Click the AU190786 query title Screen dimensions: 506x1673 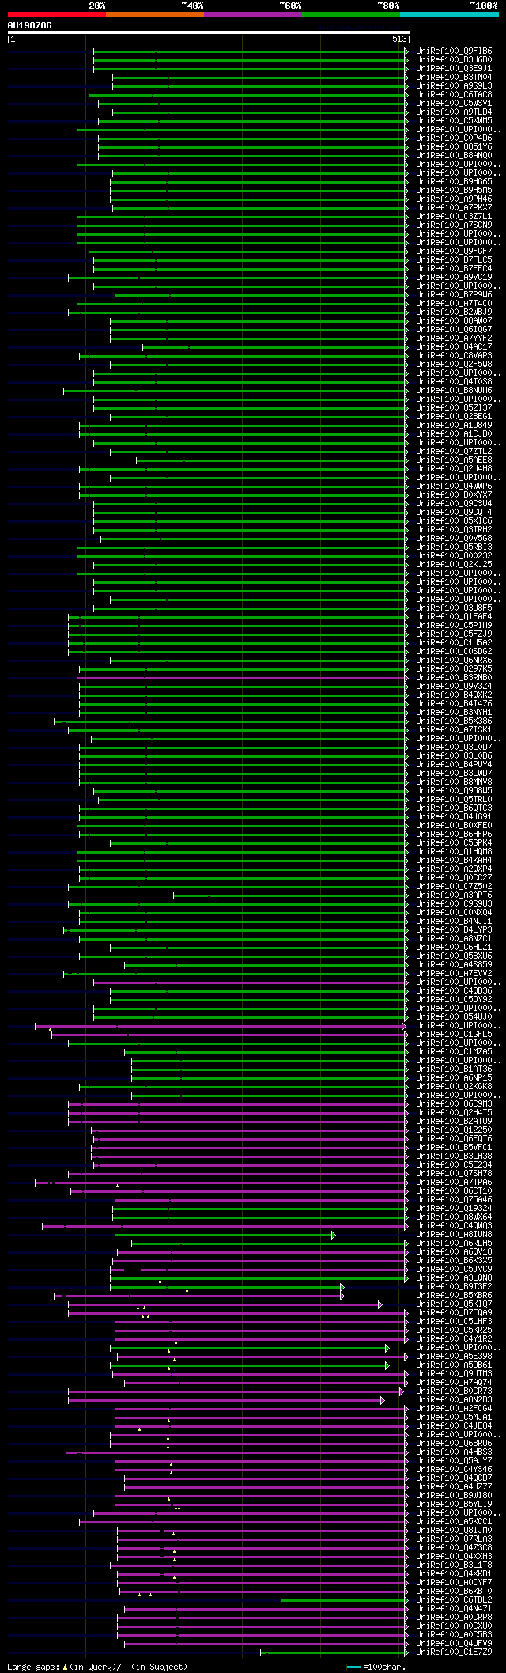(30, 25)
